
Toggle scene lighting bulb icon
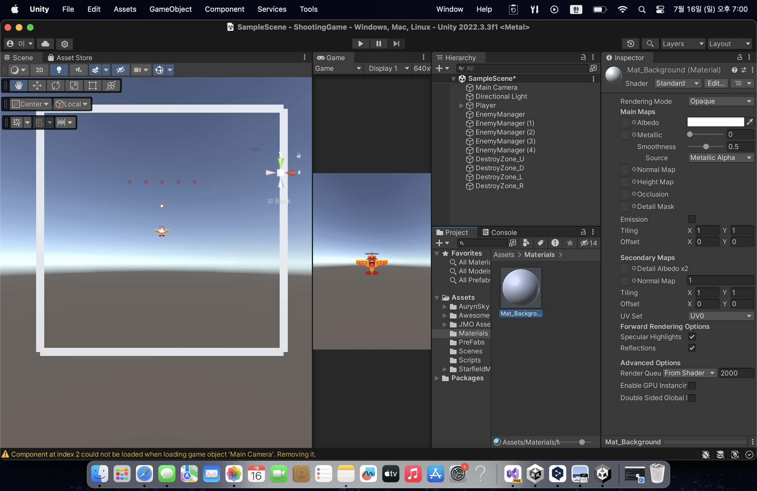59,70
